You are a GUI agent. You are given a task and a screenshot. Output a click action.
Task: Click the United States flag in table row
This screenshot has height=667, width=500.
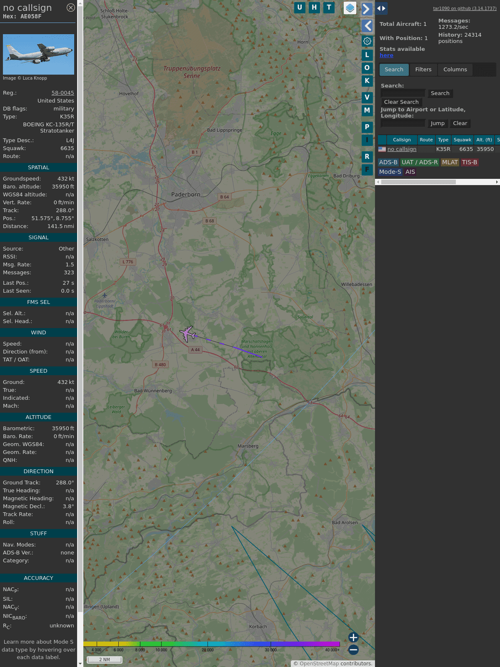pos(382,149)
